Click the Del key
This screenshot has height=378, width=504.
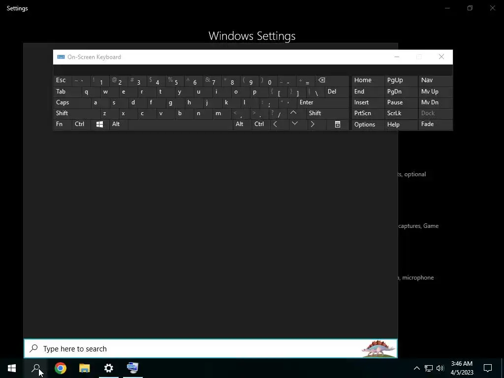pos(337,92)
